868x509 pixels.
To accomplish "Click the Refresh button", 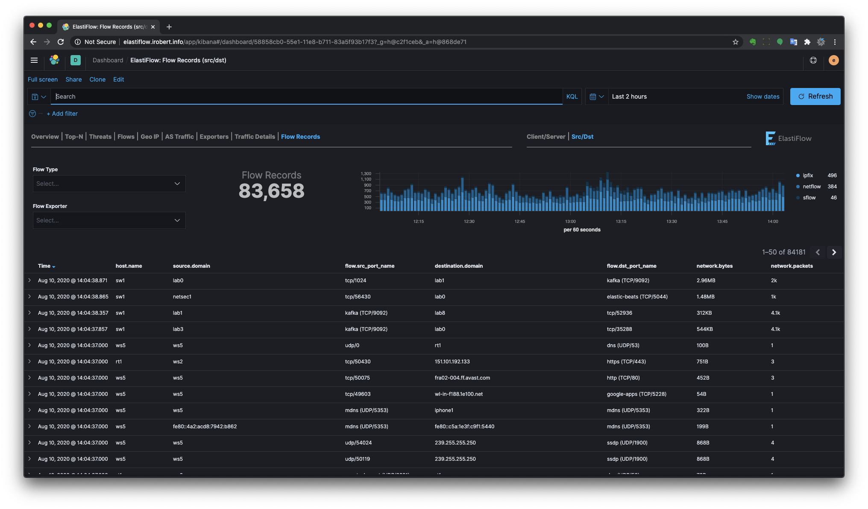I will (x=815, y=97).
